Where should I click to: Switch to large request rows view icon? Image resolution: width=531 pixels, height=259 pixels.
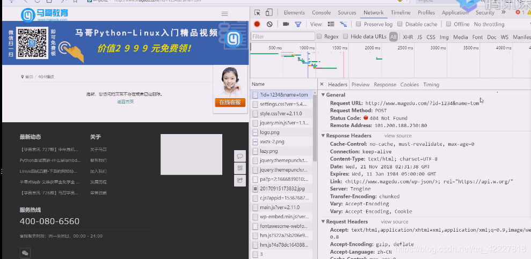(x=331, y=24)
